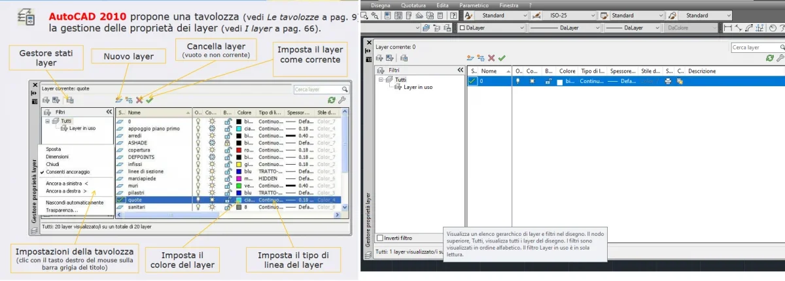The image size is (785, 281).
Task: Click table style icon beside third Standard dropdown
Action: [604, 15]
